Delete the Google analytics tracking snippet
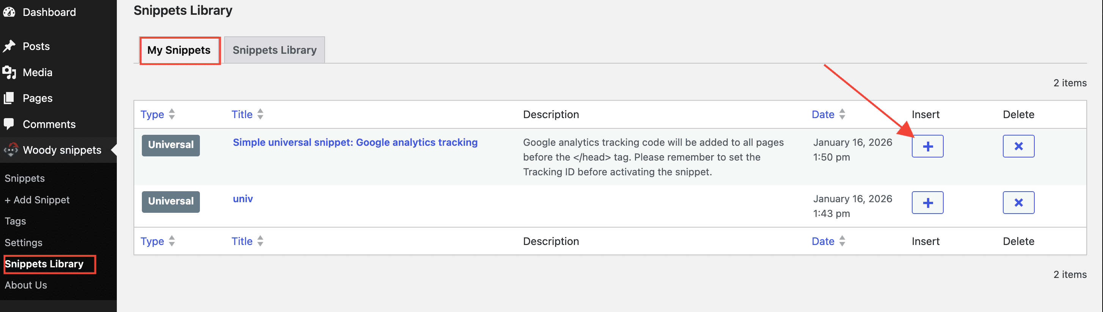Screen dimensions: 1103x312 coord(1018,146)
